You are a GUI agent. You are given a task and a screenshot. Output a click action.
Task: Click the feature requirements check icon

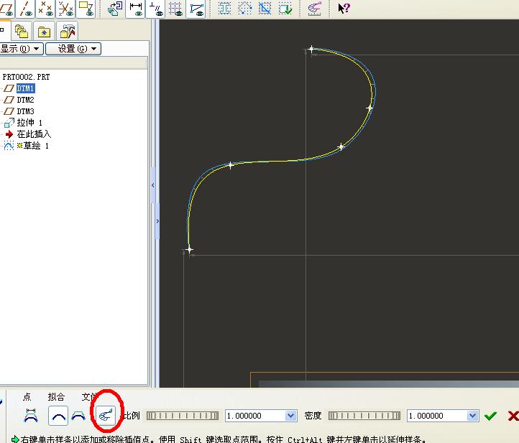tap(285, 9)
